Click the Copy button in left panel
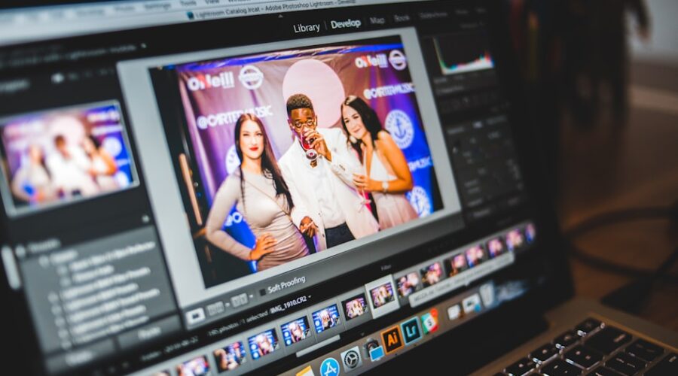Viewport: 678px width, 376px height. click(x=78, y=358)
